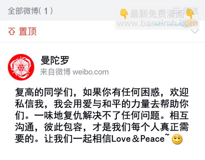The width and height of the screenshot is (205, 160).
Task: Click the right pointing-down hand emoji
Action: pos(190,14)
